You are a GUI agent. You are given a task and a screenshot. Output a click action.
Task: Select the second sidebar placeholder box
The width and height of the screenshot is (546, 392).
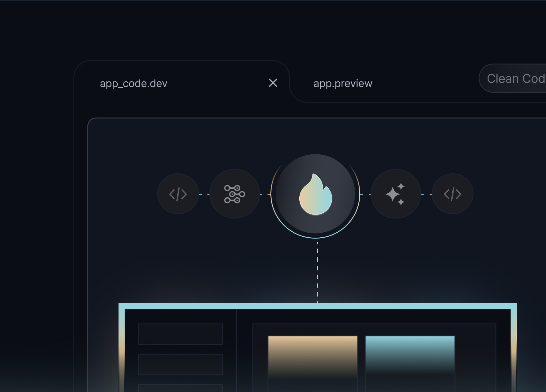tap(180, 364)
